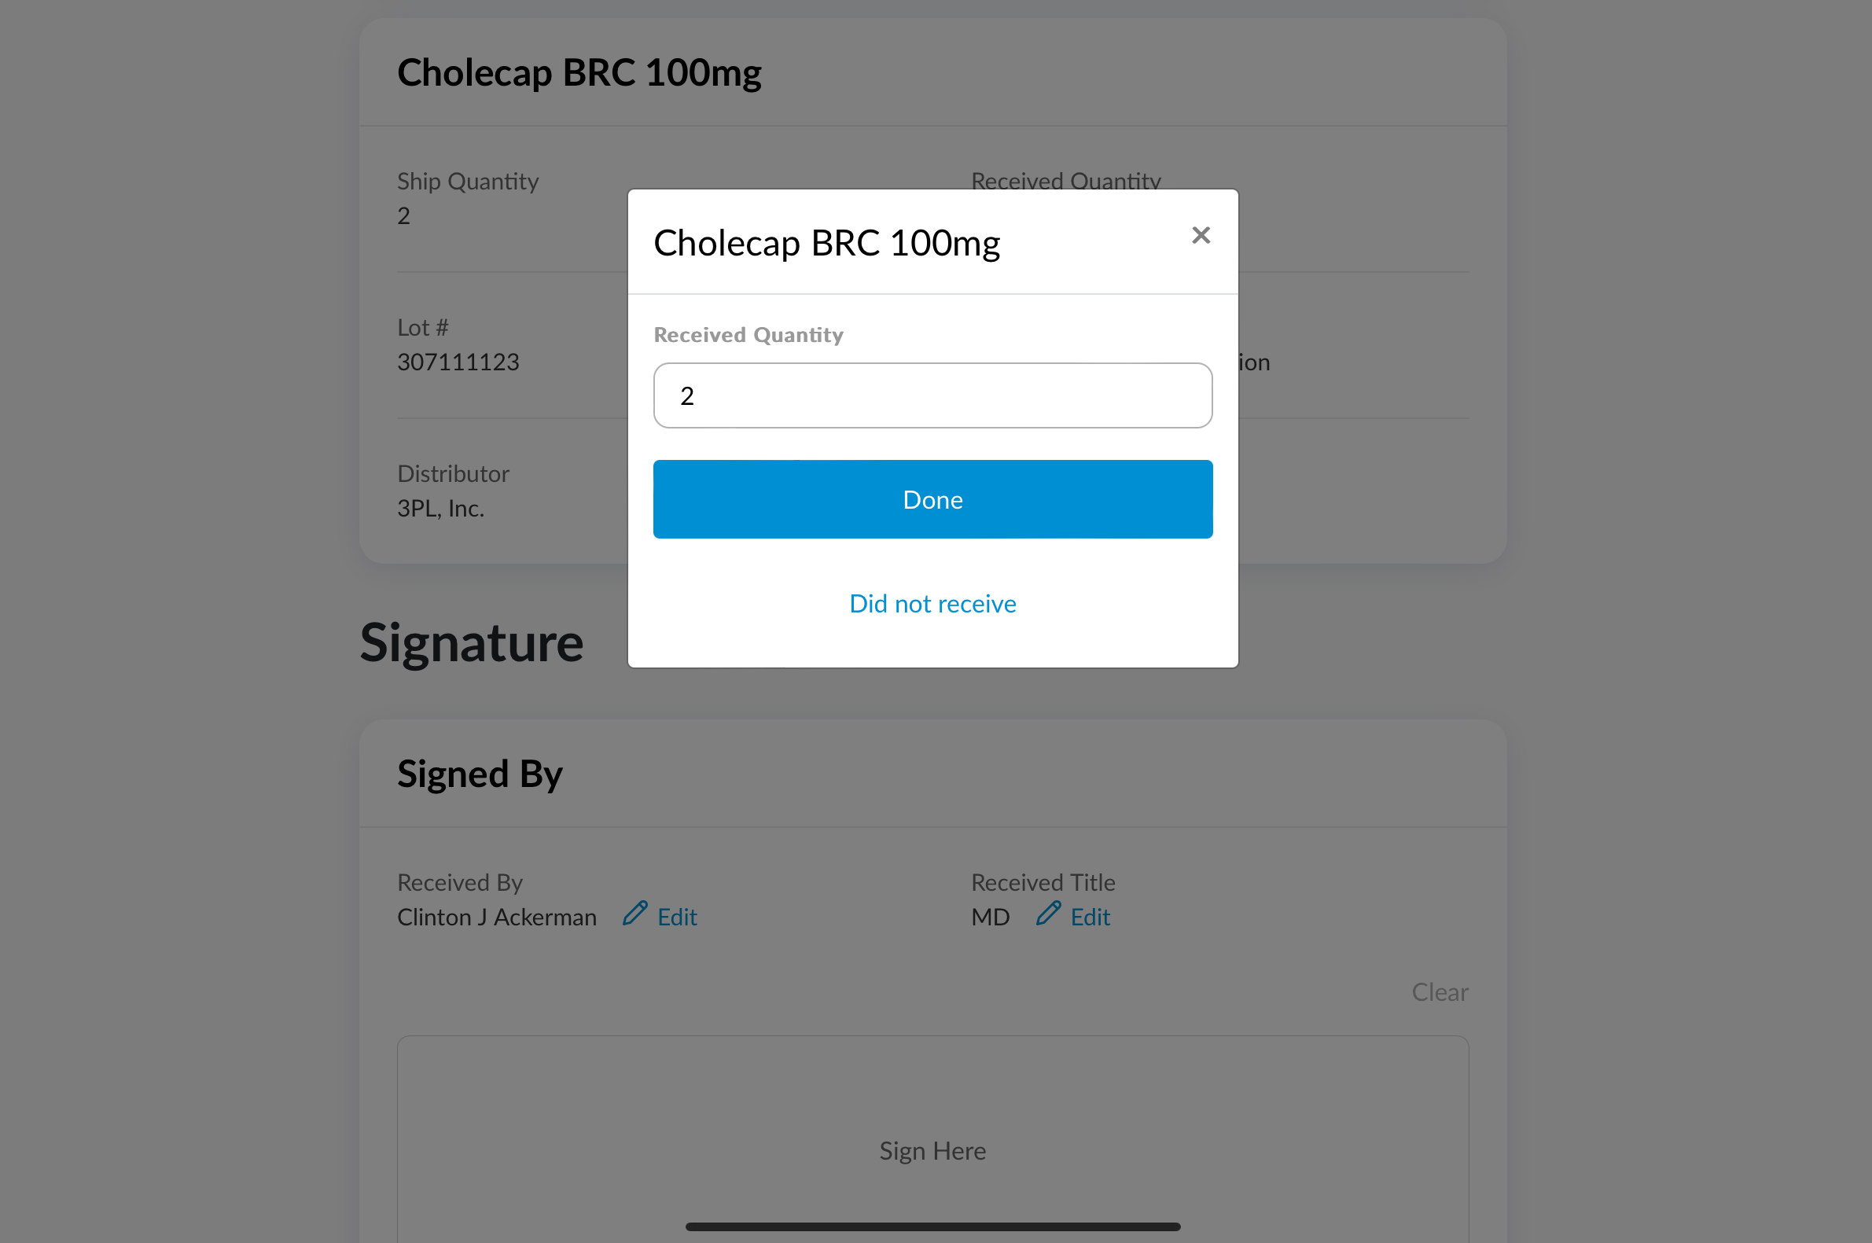Click the dialog title Cholecap BRC 100mg

point(826,243)
